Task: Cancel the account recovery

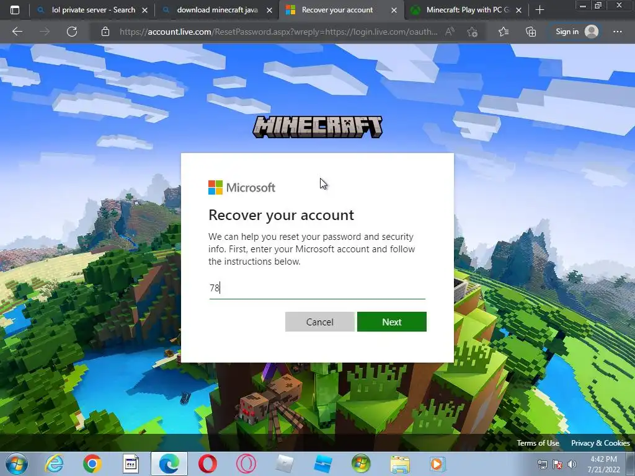Action: 319,322
